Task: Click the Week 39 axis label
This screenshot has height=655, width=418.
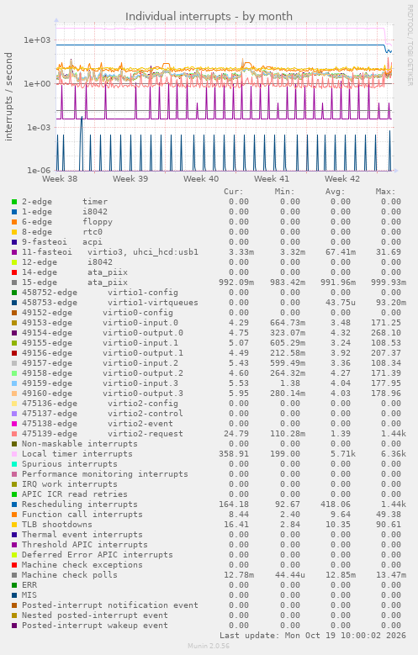Action: [x=130, y=179]
